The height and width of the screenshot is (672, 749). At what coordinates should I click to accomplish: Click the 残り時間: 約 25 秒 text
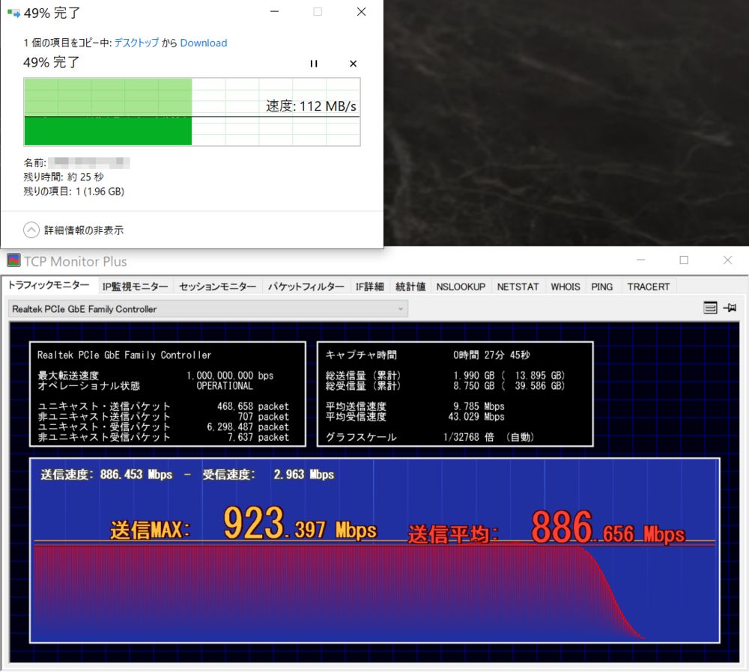pyautogui.click(x=64, y=177)
